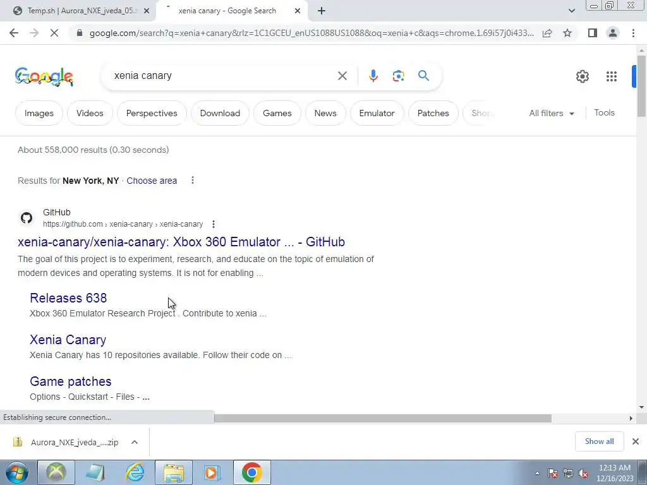Expand Aurora_NXE zip download options
The width and height of the screenshot is (647, 485).
tap(134, 442)
